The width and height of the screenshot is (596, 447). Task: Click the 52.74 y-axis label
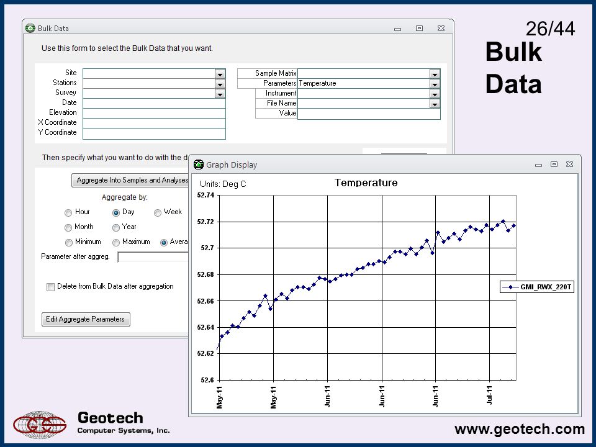[205, 196]
